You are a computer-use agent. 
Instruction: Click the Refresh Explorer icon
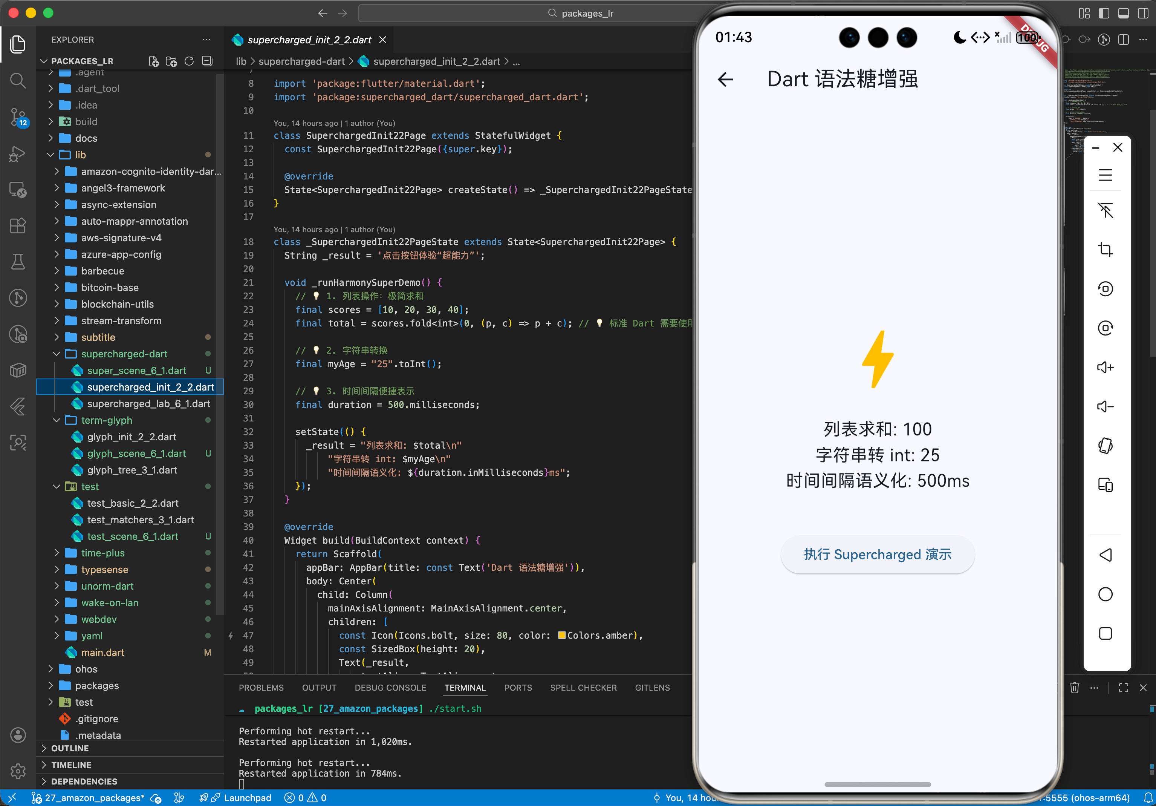click(x=189, y=61)
